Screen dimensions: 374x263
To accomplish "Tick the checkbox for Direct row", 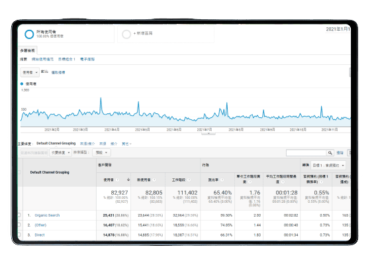I will (x=19, y=235).
